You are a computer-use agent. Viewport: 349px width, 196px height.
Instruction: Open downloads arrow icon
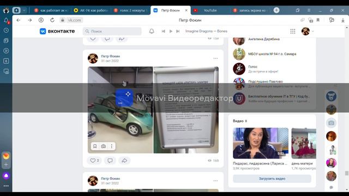tap(343, 20)
